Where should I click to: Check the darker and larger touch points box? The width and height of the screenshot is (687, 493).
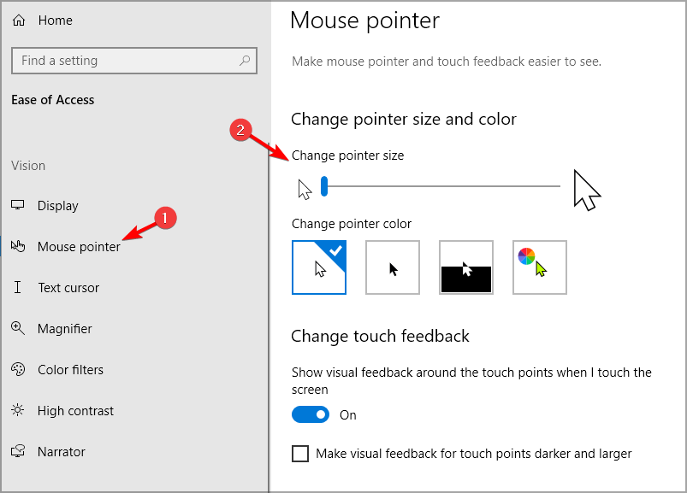(300, 454)
